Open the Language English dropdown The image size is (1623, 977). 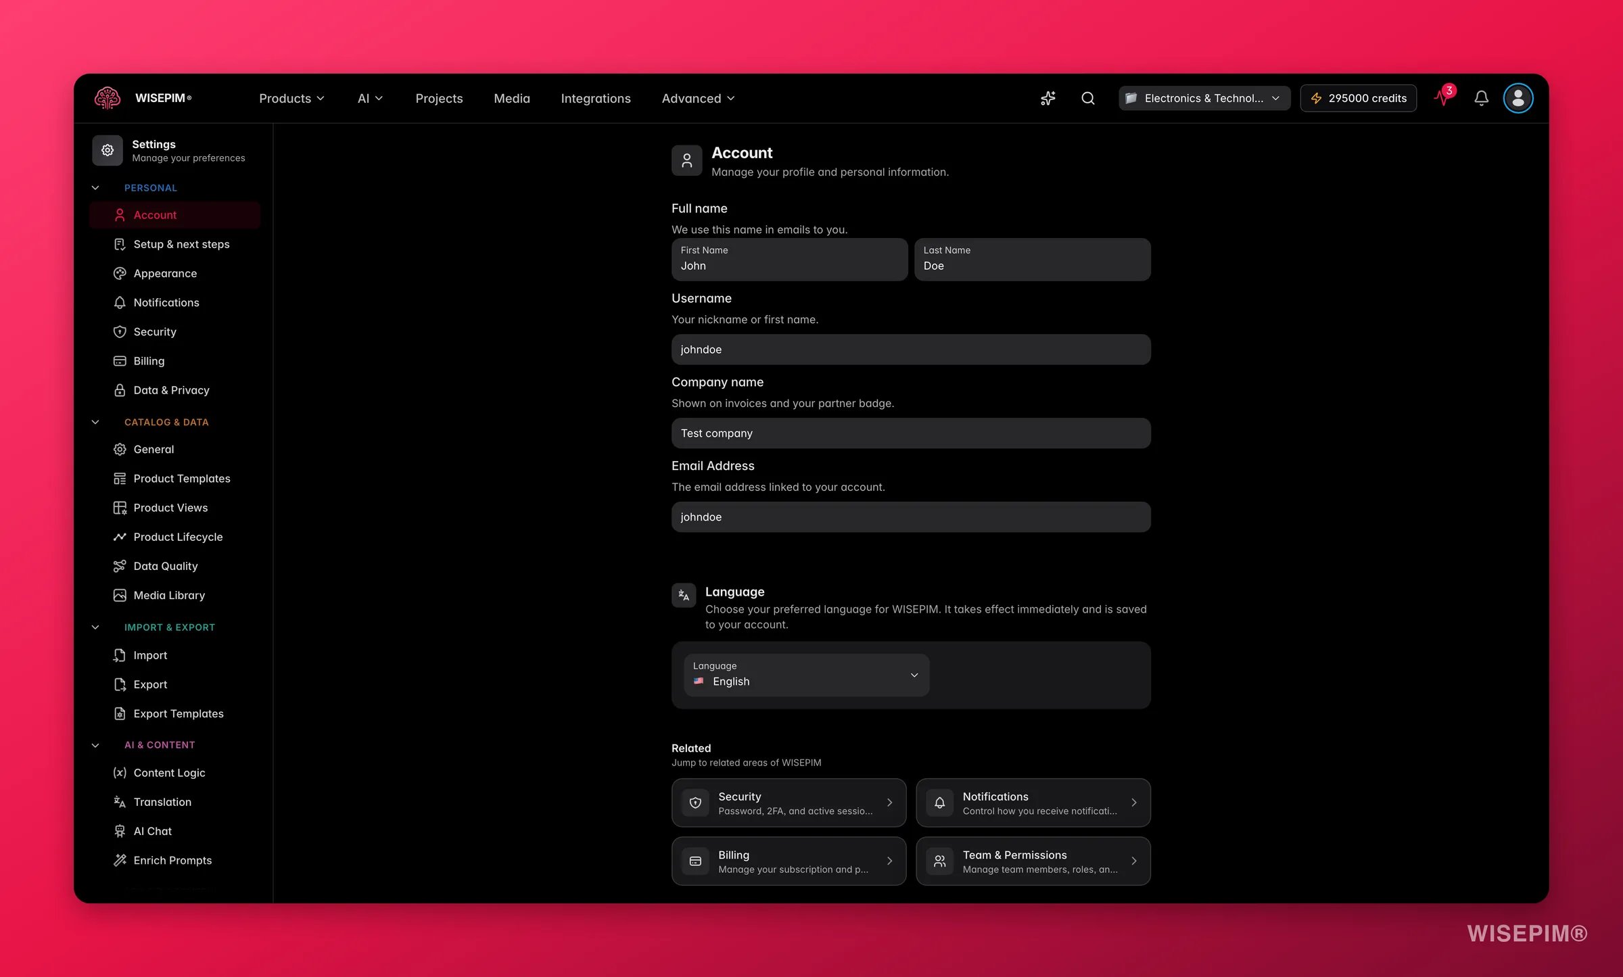806,675
